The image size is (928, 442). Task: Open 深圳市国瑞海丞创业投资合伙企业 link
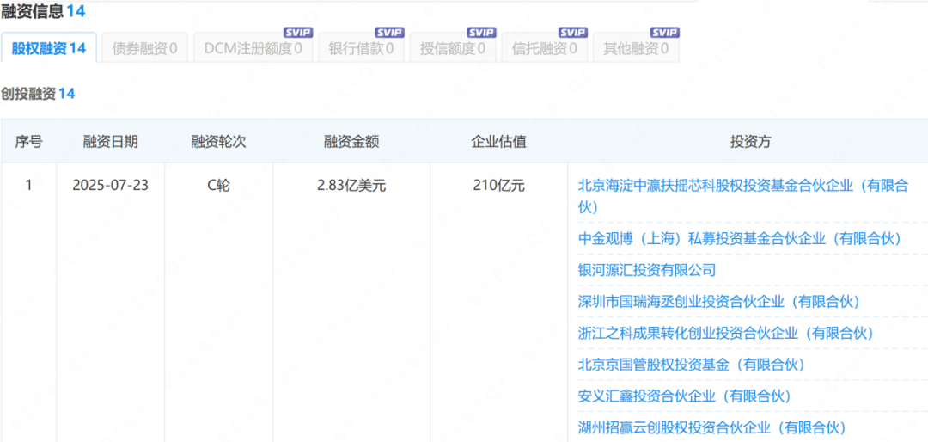pyautogui.click(x=719, y=302)
